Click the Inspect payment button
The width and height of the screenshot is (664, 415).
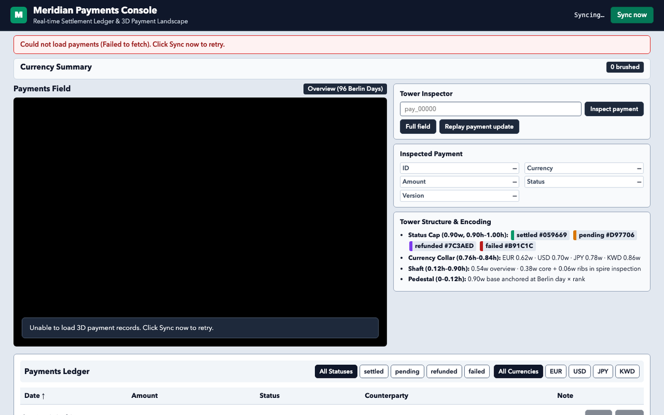[x=614, y=109]
